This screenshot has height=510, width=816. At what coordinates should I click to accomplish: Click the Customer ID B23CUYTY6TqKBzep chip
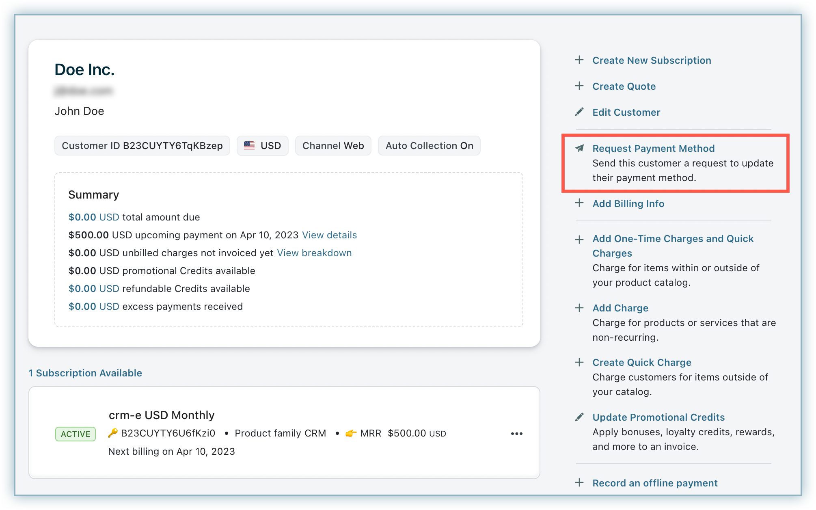point(142,146)
